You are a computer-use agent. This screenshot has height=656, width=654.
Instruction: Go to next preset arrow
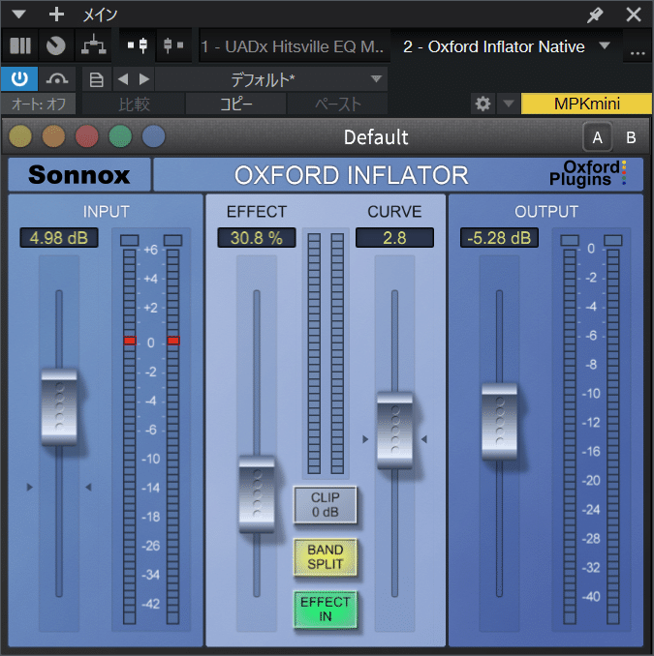[x=144, y=78]
